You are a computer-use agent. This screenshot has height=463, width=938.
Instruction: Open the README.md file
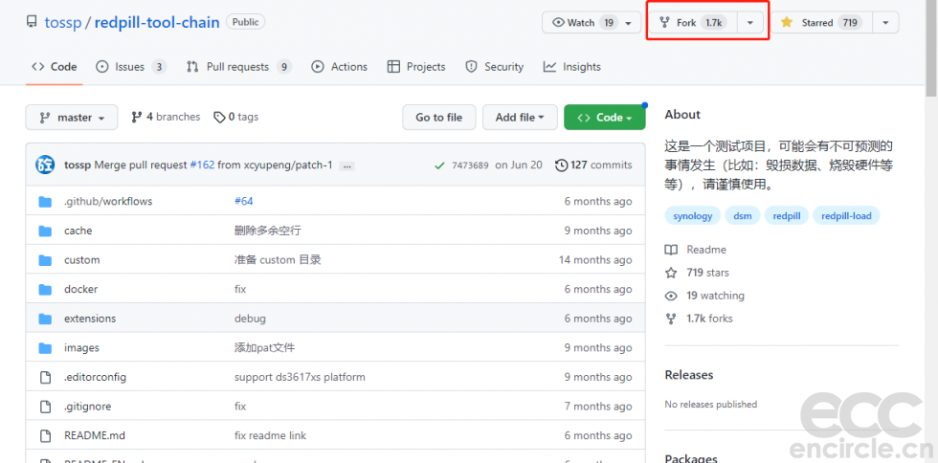(95, 435)
